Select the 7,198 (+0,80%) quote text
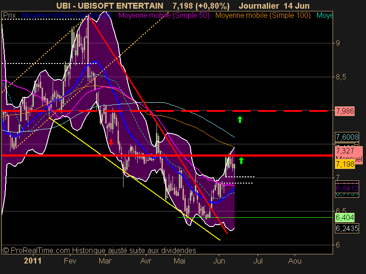This screenshot has height=274, width=366. click(x=201, y=5)
